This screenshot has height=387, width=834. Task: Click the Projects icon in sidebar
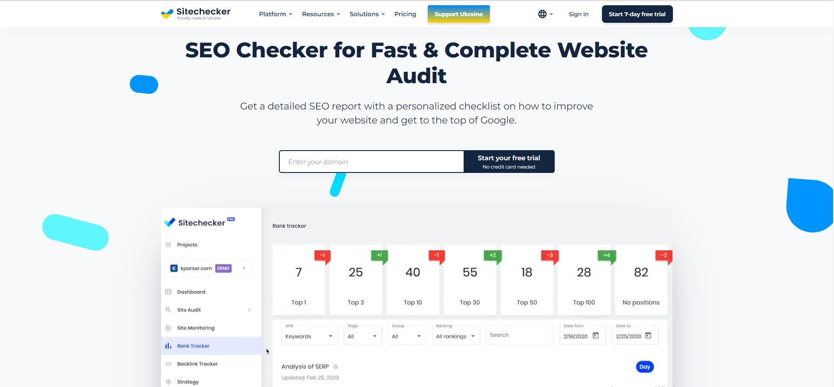click(168, 245)
